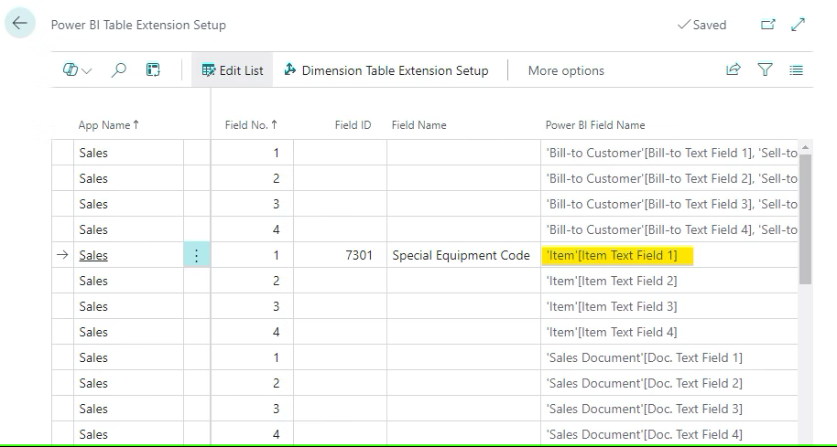Toggle the list view layout icon

796,69
